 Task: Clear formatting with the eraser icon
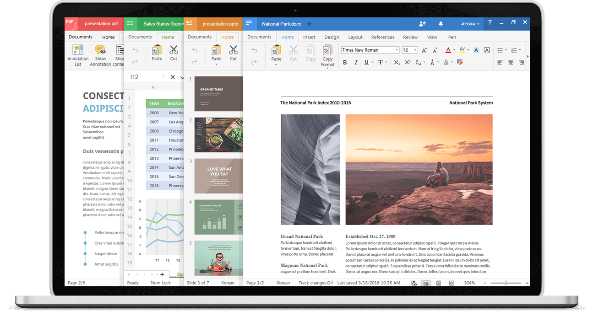460,63
